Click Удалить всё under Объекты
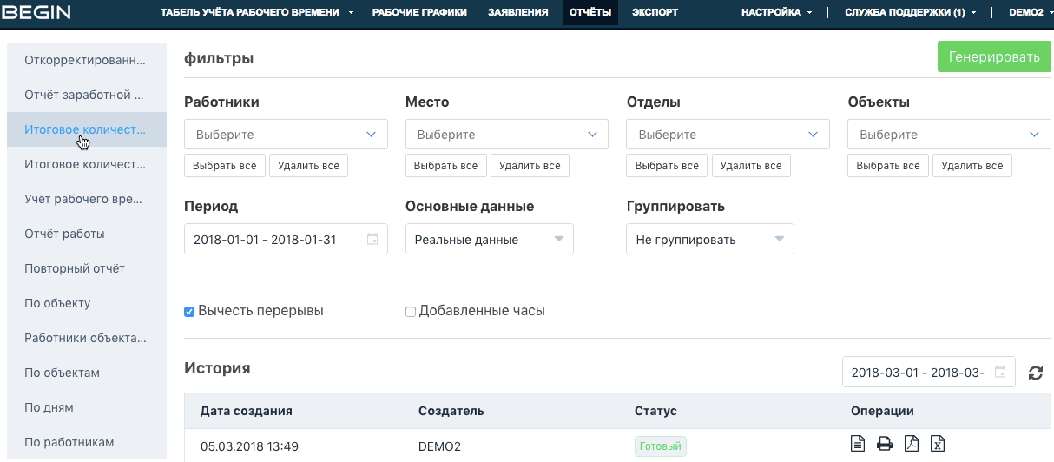This screenshot has height=462, width=1054. [972, 166]
